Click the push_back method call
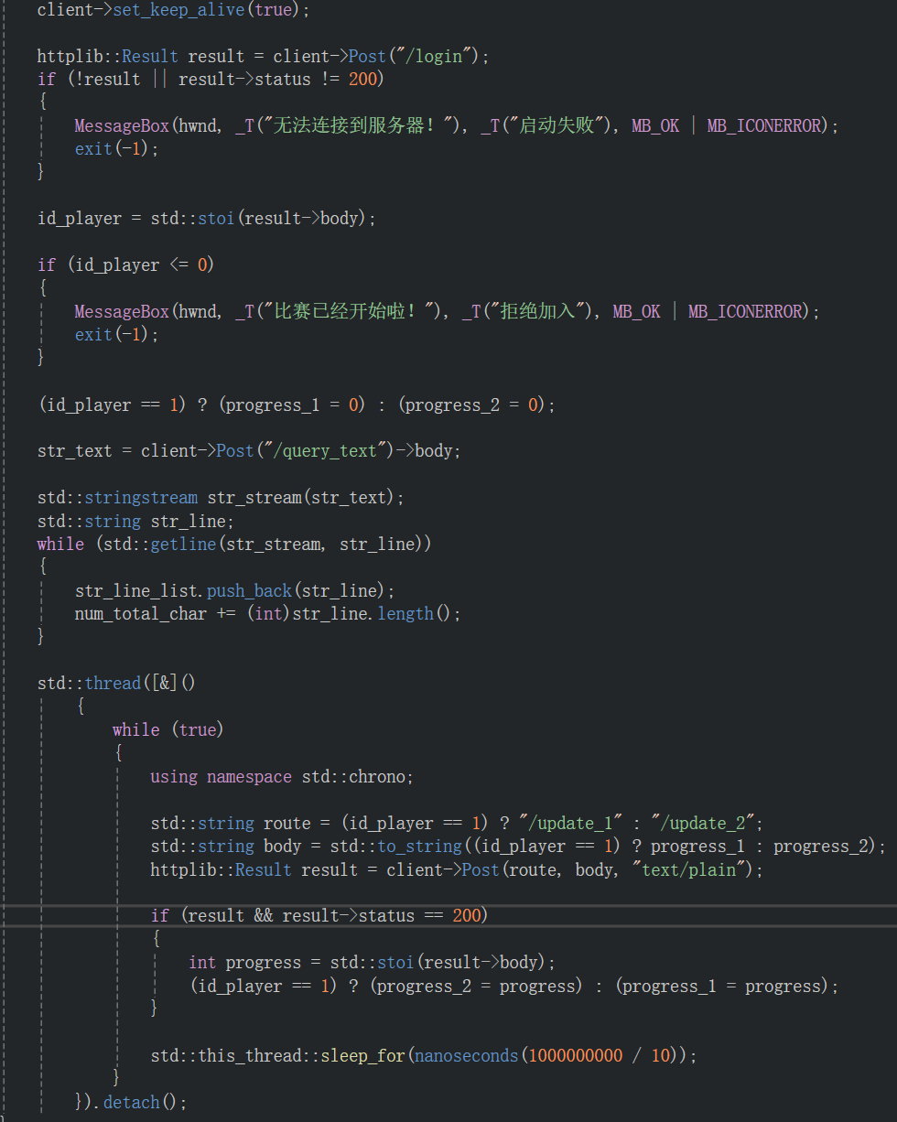This screenshot has width=897, height=1122. (249, 590)
